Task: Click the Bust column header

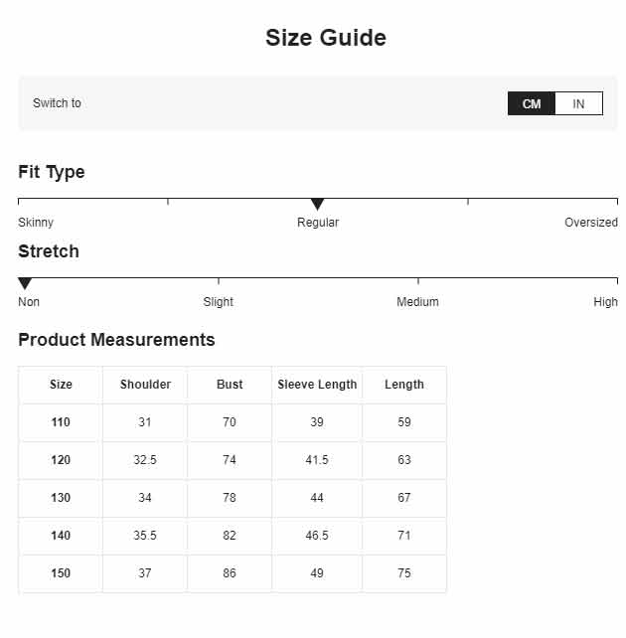Action: pyautogui.click(x=230, y=385)
